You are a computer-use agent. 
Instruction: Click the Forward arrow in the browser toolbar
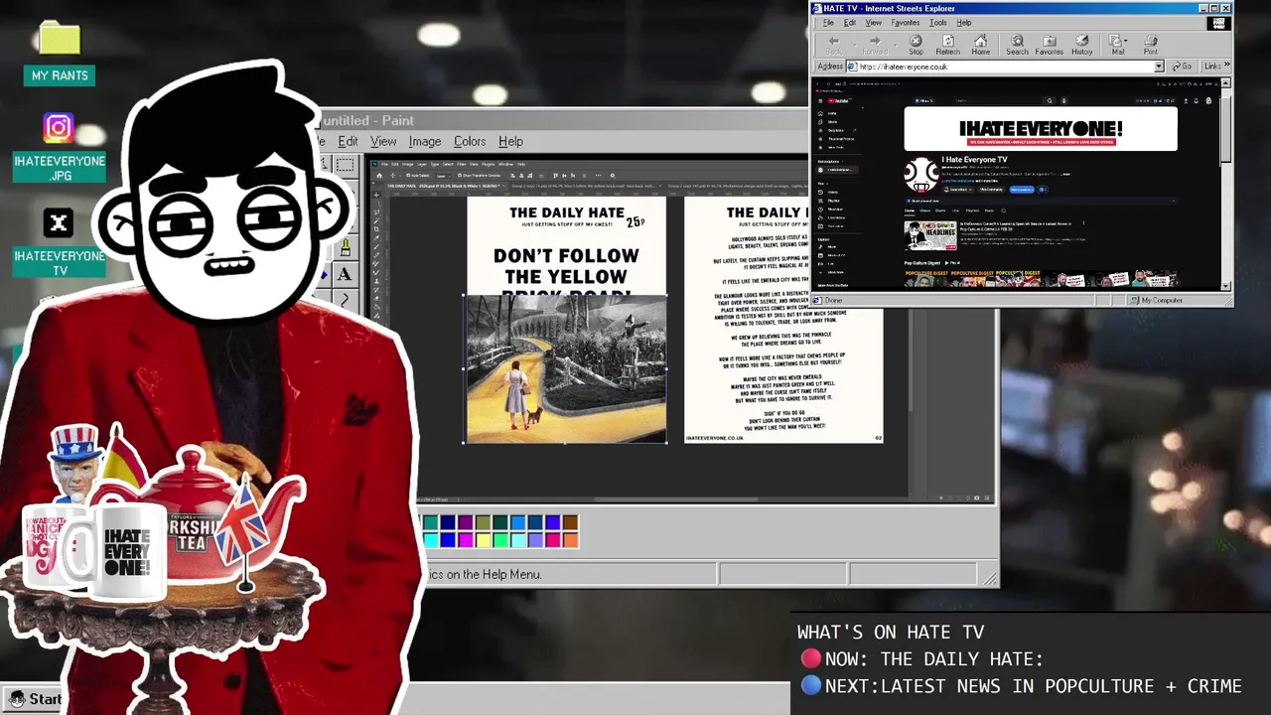coord(875,45)
